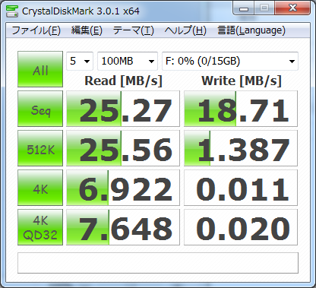Select Seq write result 18.71
This screenshot has height=288, width=316.
click(241, 109)
